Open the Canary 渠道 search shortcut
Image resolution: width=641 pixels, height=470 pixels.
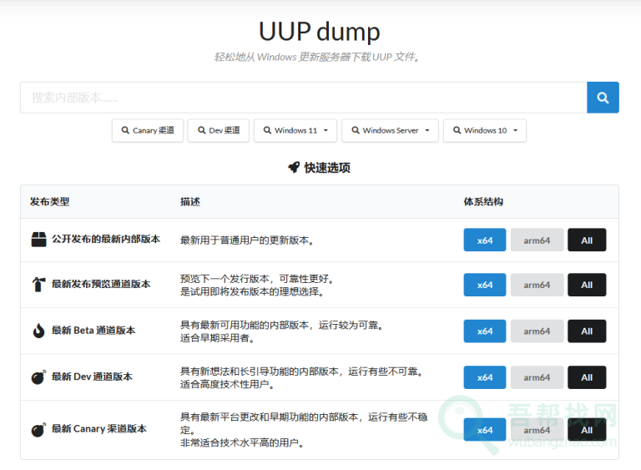[148, 130]
